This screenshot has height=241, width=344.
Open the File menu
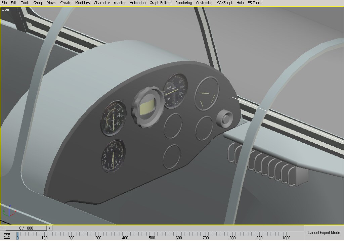pos(4,3)
